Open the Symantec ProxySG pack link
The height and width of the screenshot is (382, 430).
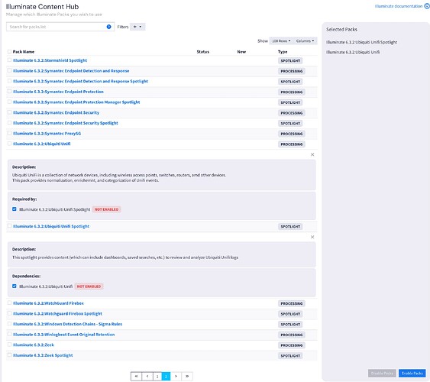point(47,134)
